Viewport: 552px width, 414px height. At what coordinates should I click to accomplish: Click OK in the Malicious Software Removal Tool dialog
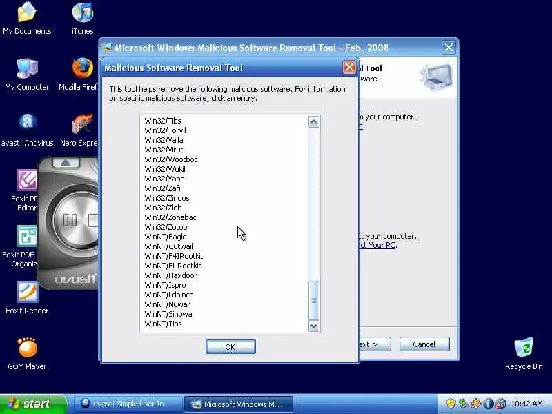(230, 347)
